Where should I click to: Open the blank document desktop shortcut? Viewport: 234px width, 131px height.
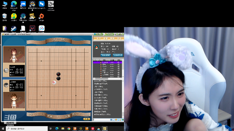(x=23, y=29)
